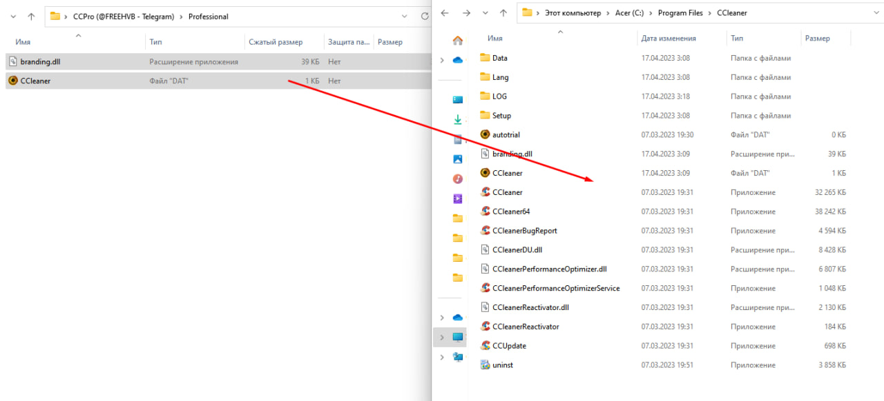884x401 pixels.
Task: Open Home in the navigation pane
Action: tap(457, 41)
